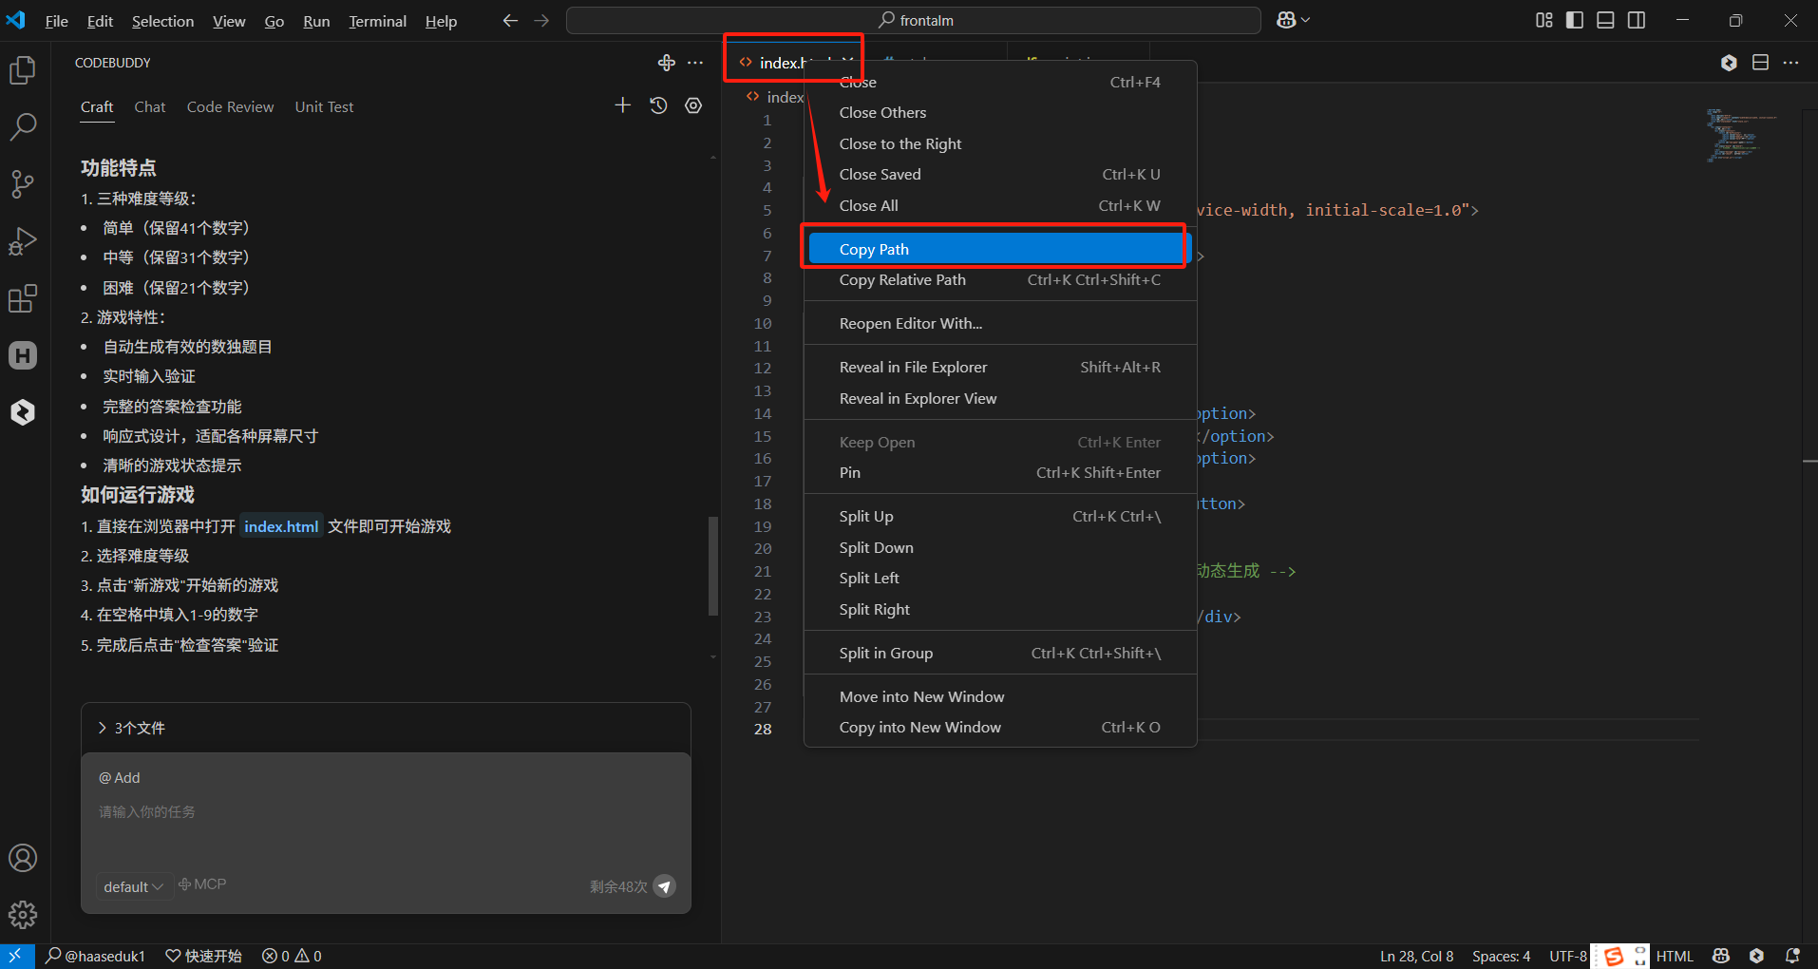Click the editor minimap preview
The width and height of the screenshot is (1818, 969).
pyautogui.click(x=1740, y=134)
